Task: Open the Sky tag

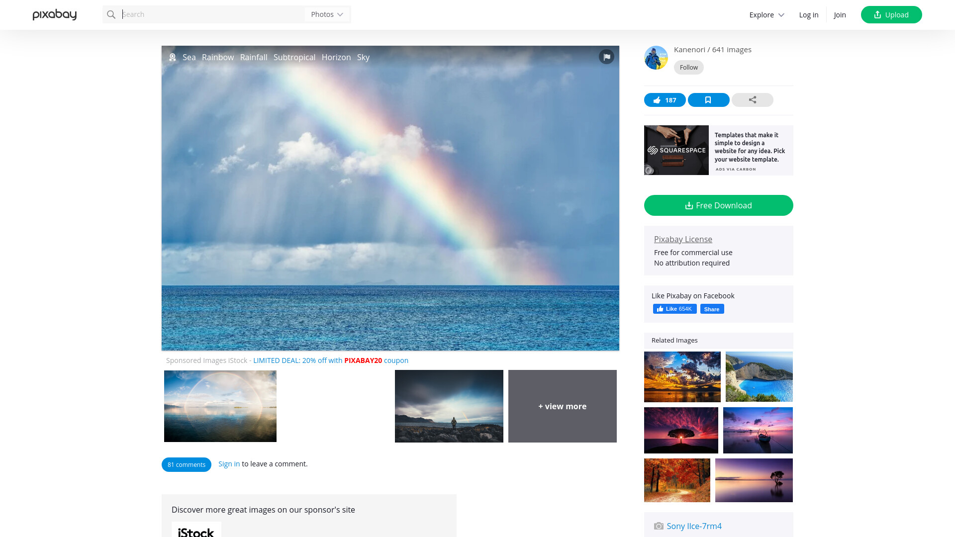Action: (x=363, y=57)
